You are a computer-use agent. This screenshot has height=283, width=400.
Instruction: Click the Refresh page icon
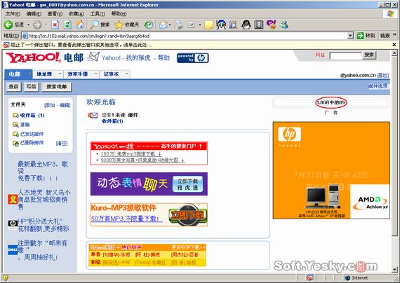click(67, 25)
